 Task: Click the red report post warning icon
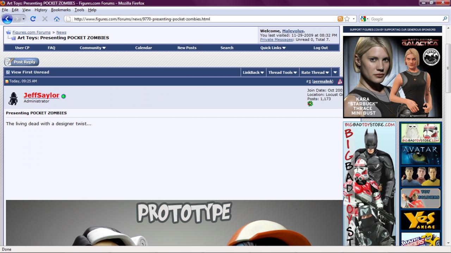pyautogui.click(x=340, y=82)
